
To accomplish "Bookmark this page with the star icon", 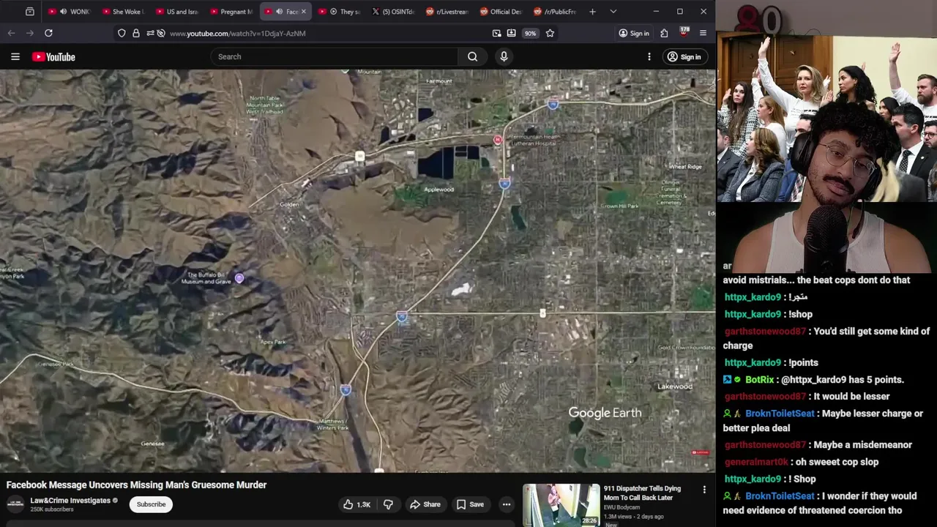I will pos(550,33).
